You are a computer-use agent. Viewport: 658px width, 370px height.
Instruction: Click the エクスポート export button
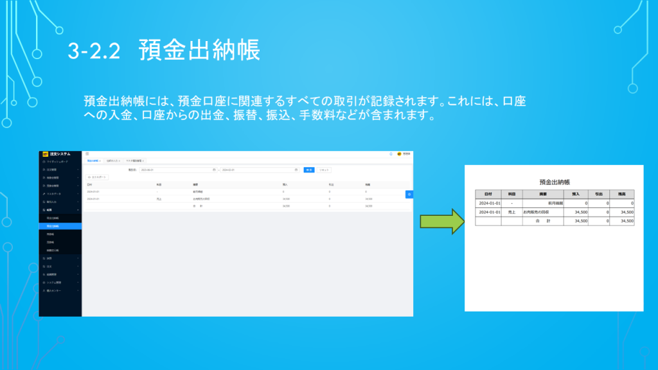(x=97, y=177)
